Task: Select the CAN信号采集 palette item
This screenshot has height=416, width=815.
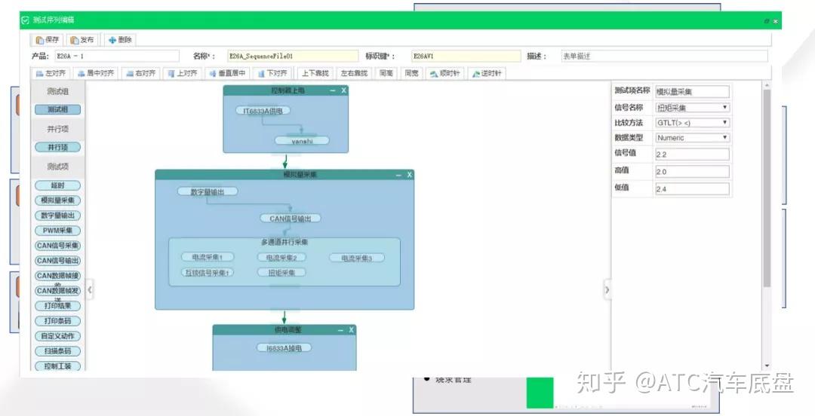Action: pyautogui.click(x=57, y=246)
